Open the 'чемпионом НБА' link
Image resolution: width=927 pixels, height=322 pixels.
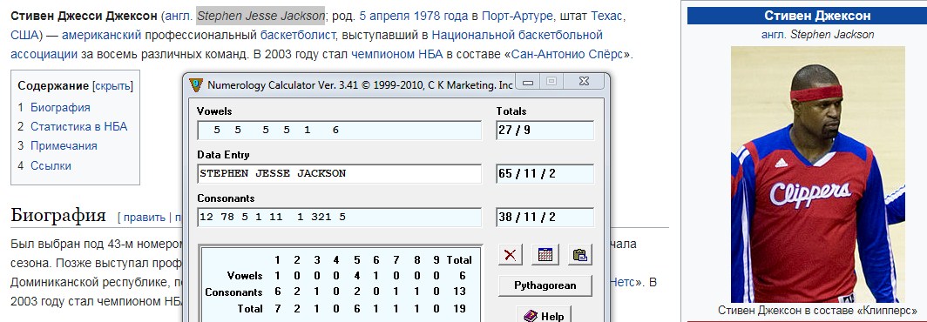pos(397,54)
